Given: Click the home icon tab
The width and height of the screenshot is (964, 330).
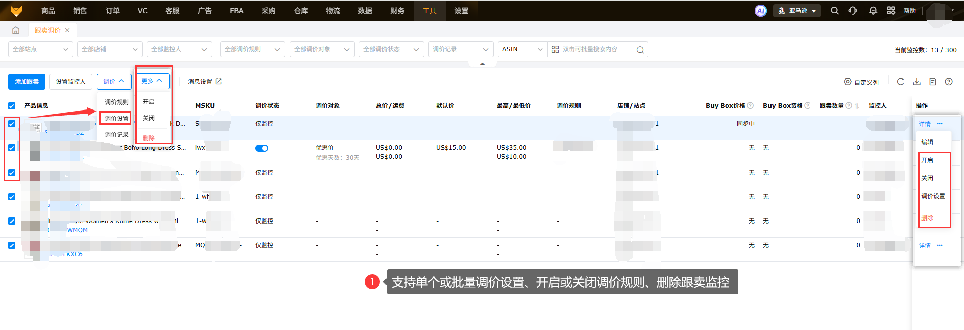Looking at the screenshot, I should click(16, 30).
